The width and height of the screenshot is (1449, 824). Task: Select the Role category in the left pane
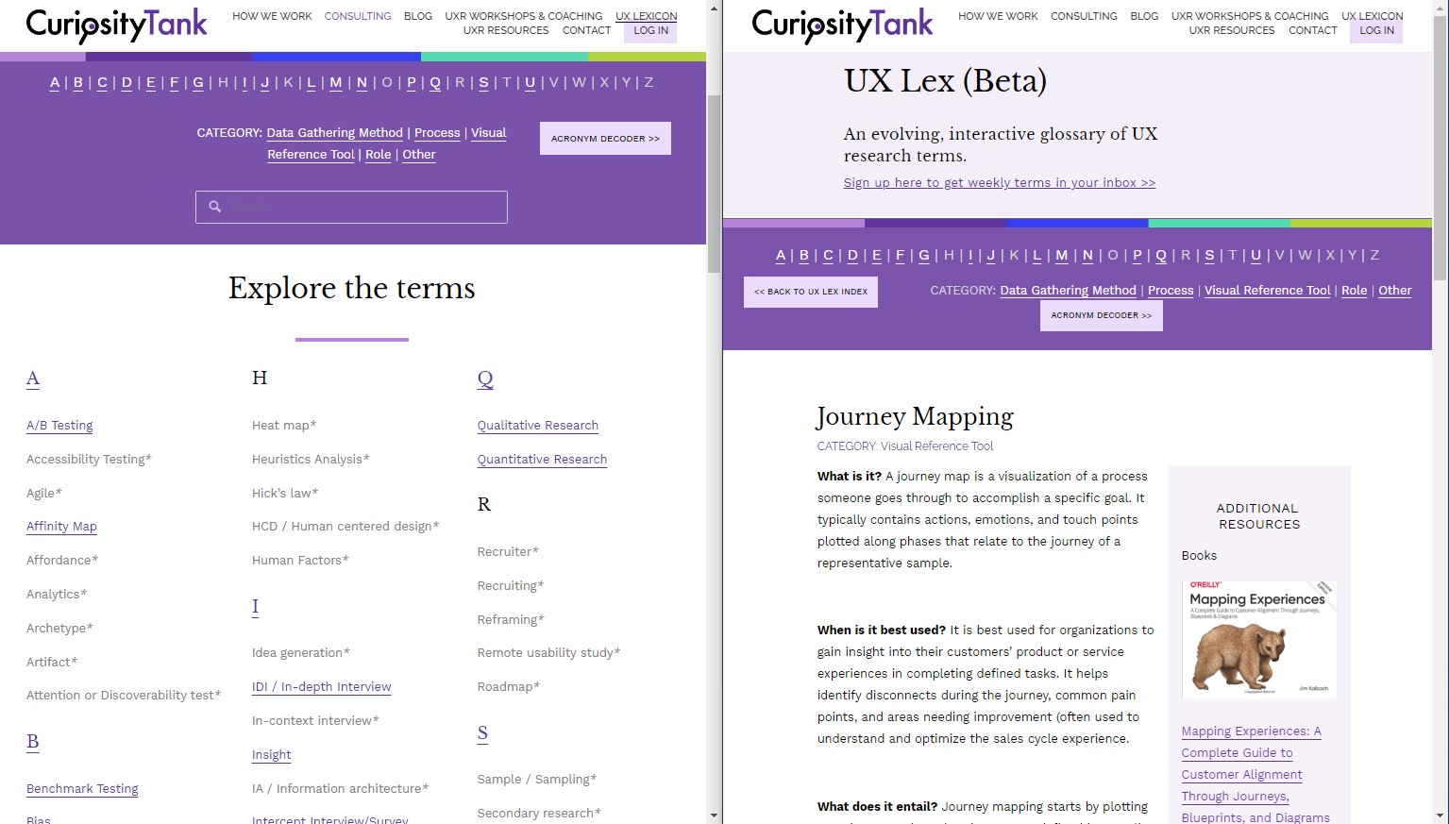click(x=378, y=155)
